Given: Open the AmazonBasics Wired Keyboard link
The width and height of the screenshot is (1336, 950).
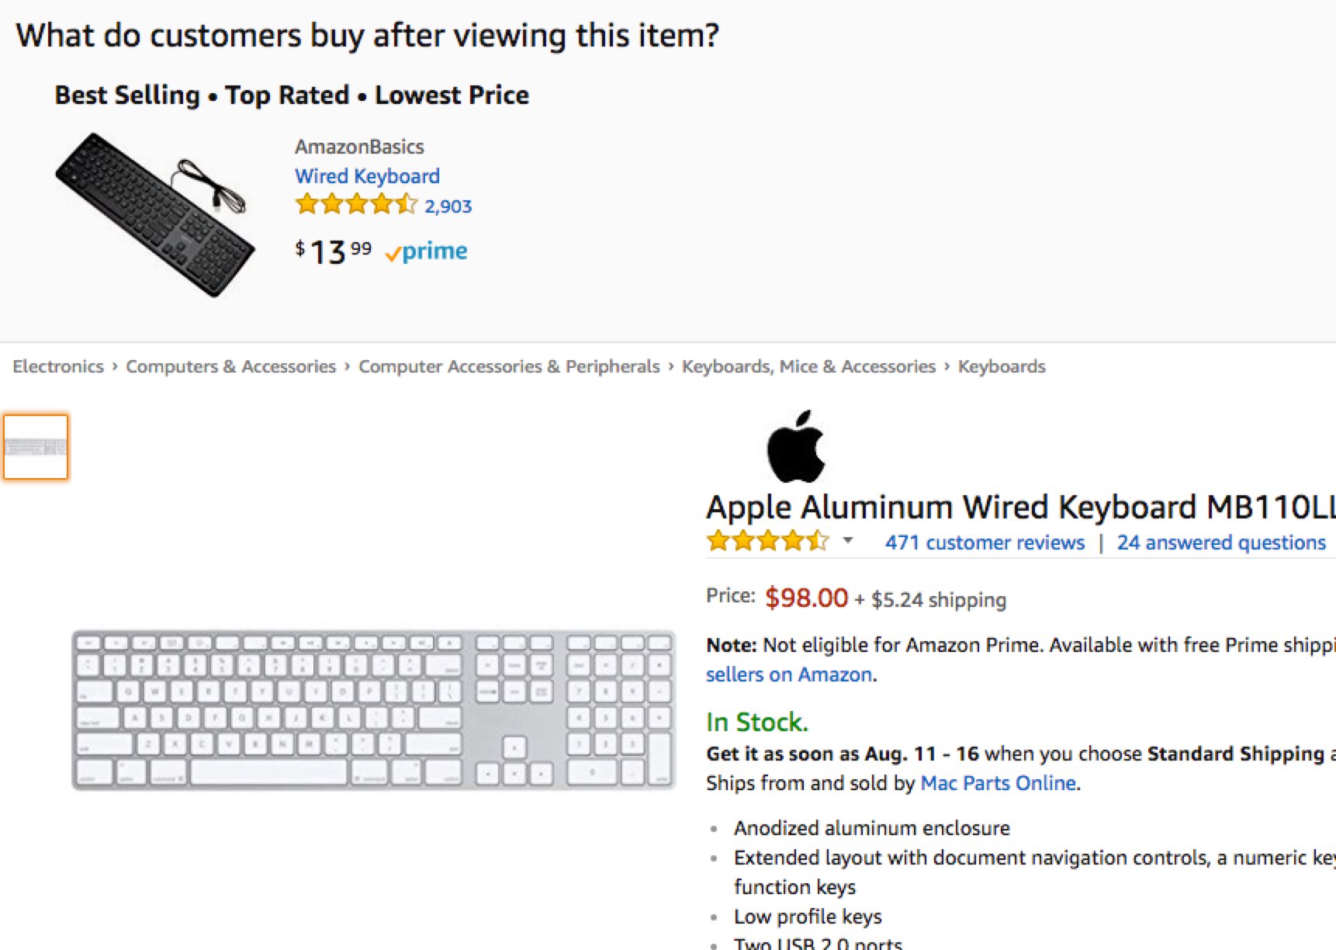Looking at the screenshot, I should [x=367, y=176].
